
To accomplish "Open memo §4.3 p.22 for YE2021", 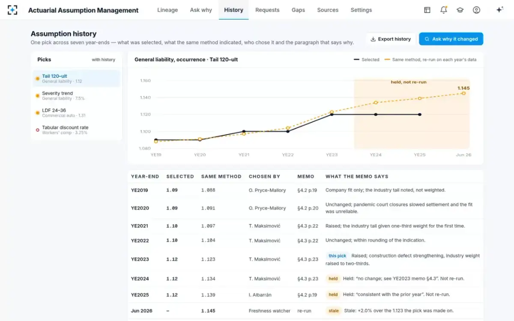I will pyautogui.click(x=308, y=226).
